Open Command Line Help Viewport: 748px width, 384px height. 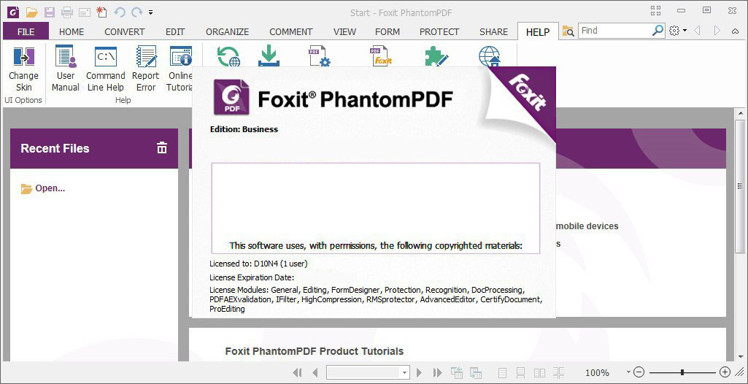click(x=105, y=56)
